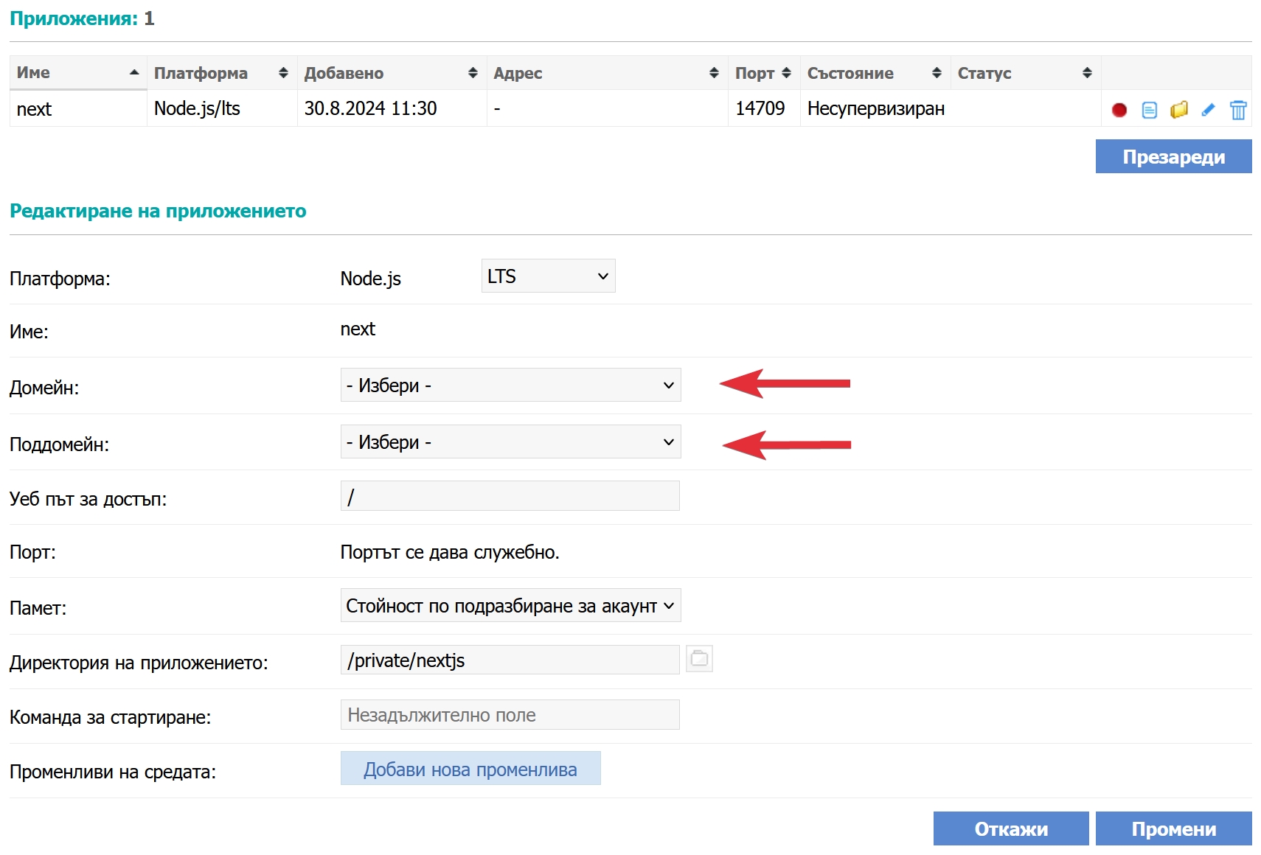Viewport: 1261px width, 855px height.
Task: Click the Откажи button
Action: pyautogui.click(x=1011, y=828)
